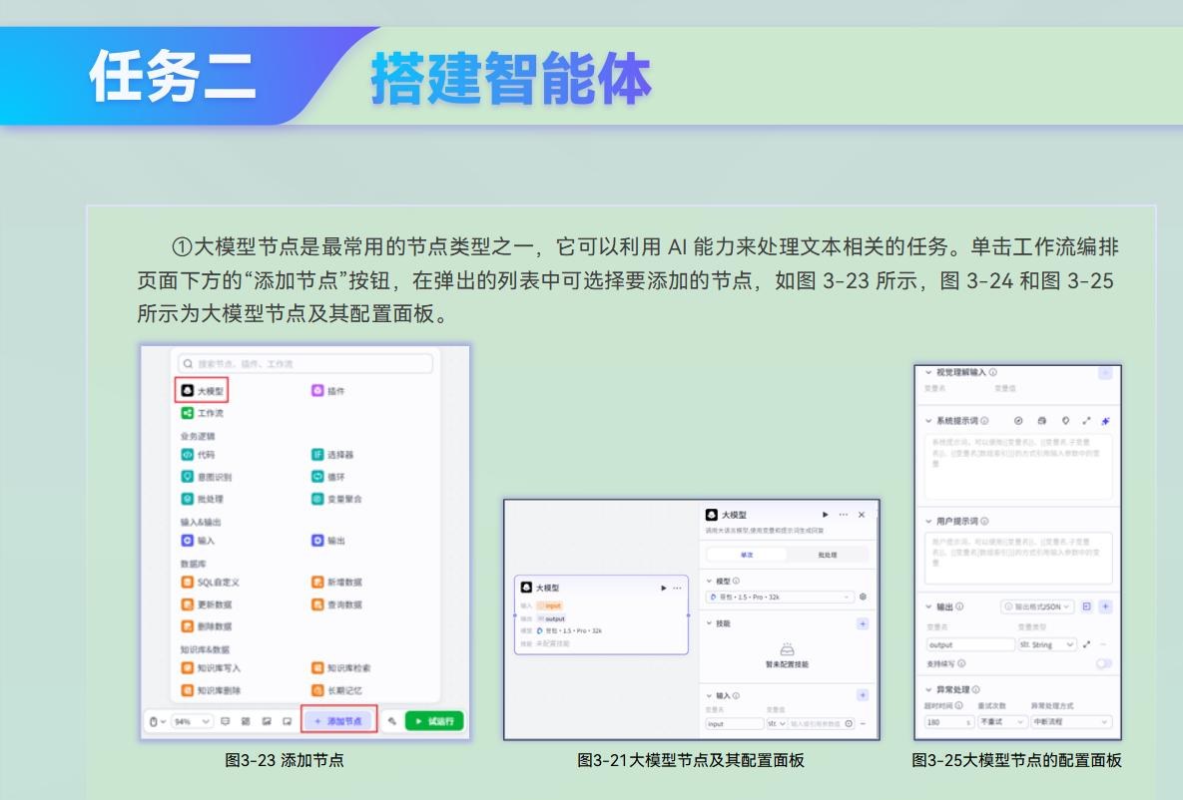This screenshot has height=800, width=1183.
Task: Remove the input variable row
Action: pyautogui.click(x=864, y=724)
